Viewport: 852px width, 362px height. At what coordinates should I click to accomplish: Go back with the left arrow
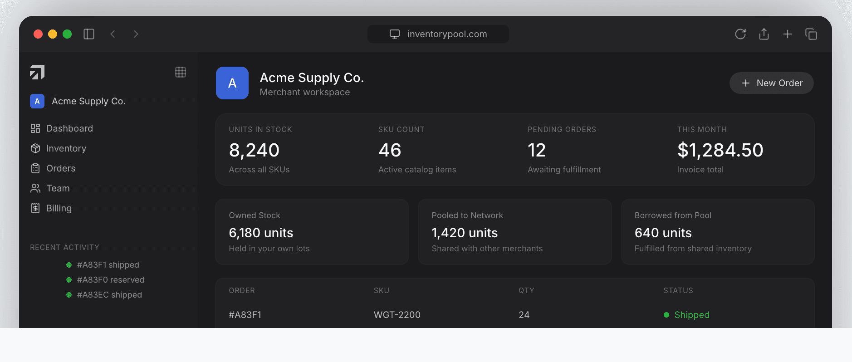(x=113, y=34)
